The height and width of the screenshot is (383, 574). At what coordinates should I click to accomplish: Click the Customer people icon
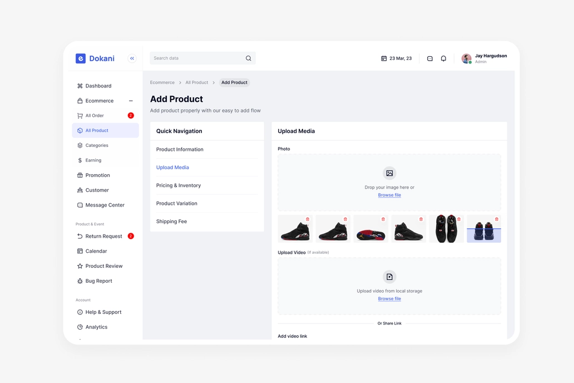coord(80,190)
